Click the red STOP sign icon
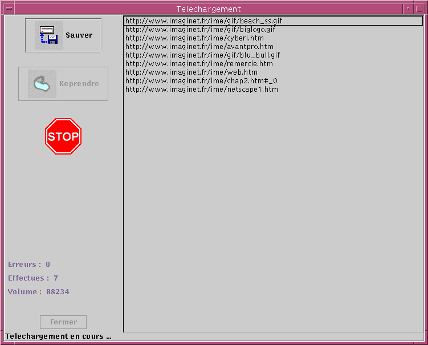This screenshot has width=428, height=345. pos(63,136)
